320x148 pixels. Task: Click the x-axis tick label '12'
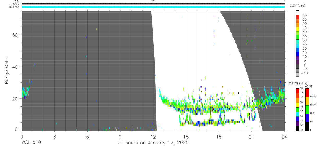pos(153,137)
